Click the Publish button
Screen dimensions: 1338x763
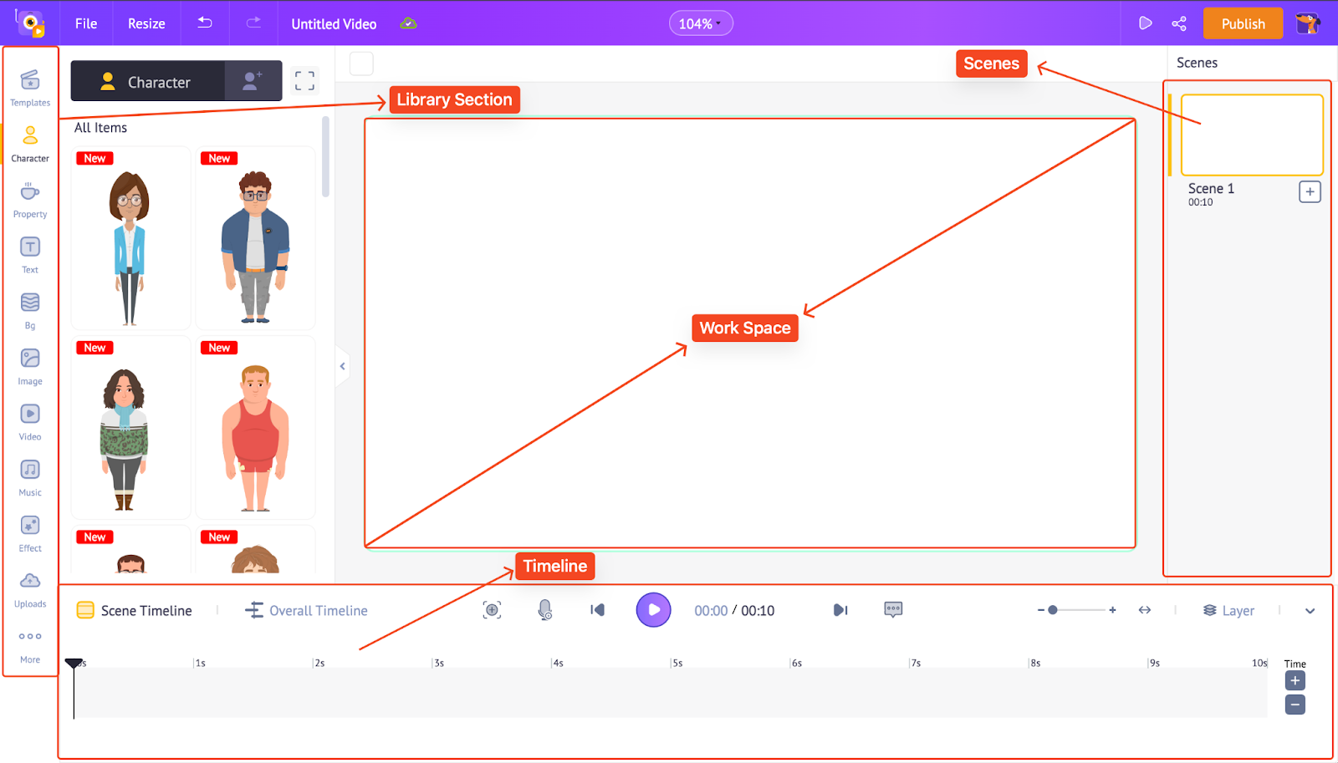[1242, 23]
